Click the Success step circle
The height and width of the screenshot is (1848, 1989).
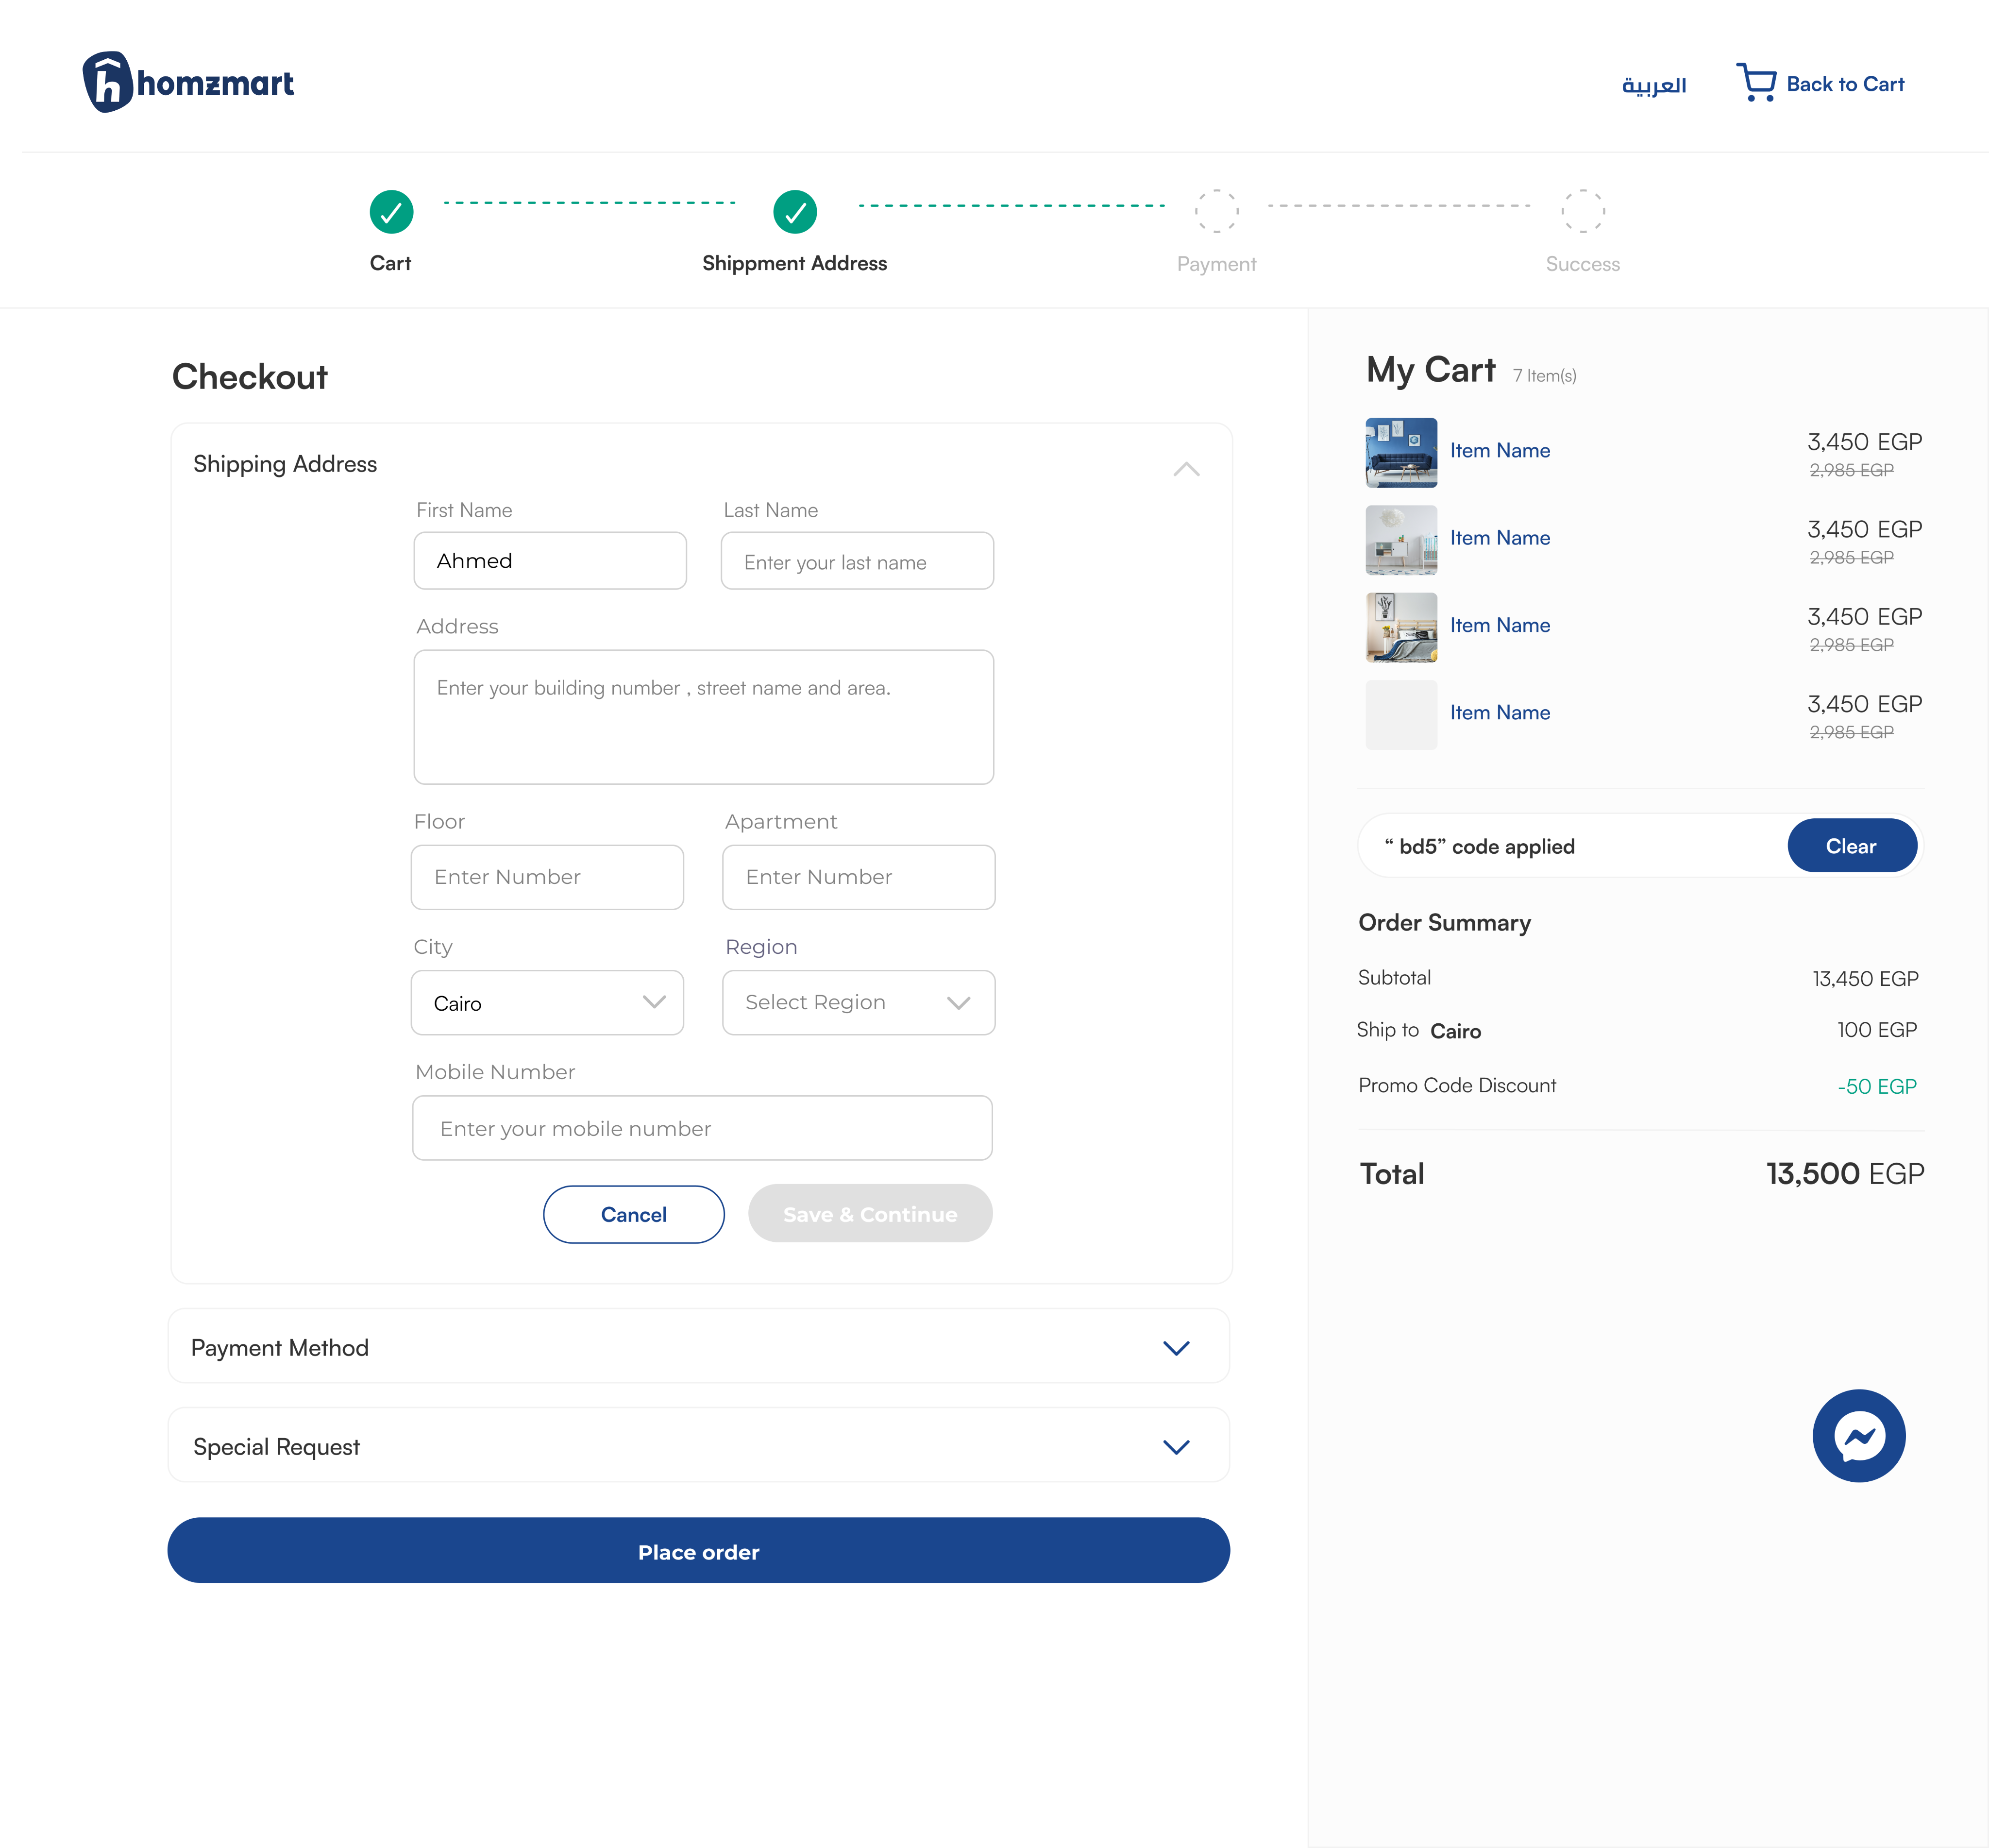click(1583, 211)
